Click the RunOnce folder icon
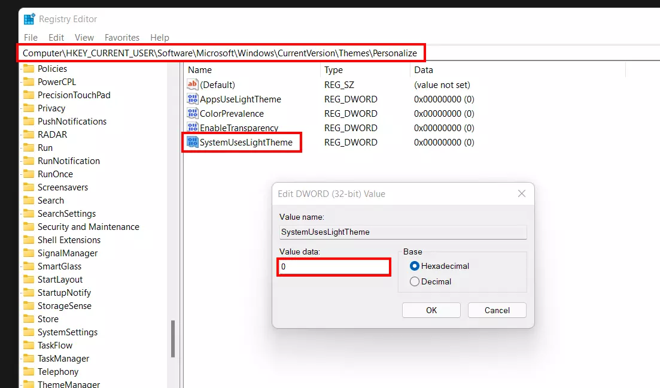Screen dimensions: 660x388 [x=29, y=174]
